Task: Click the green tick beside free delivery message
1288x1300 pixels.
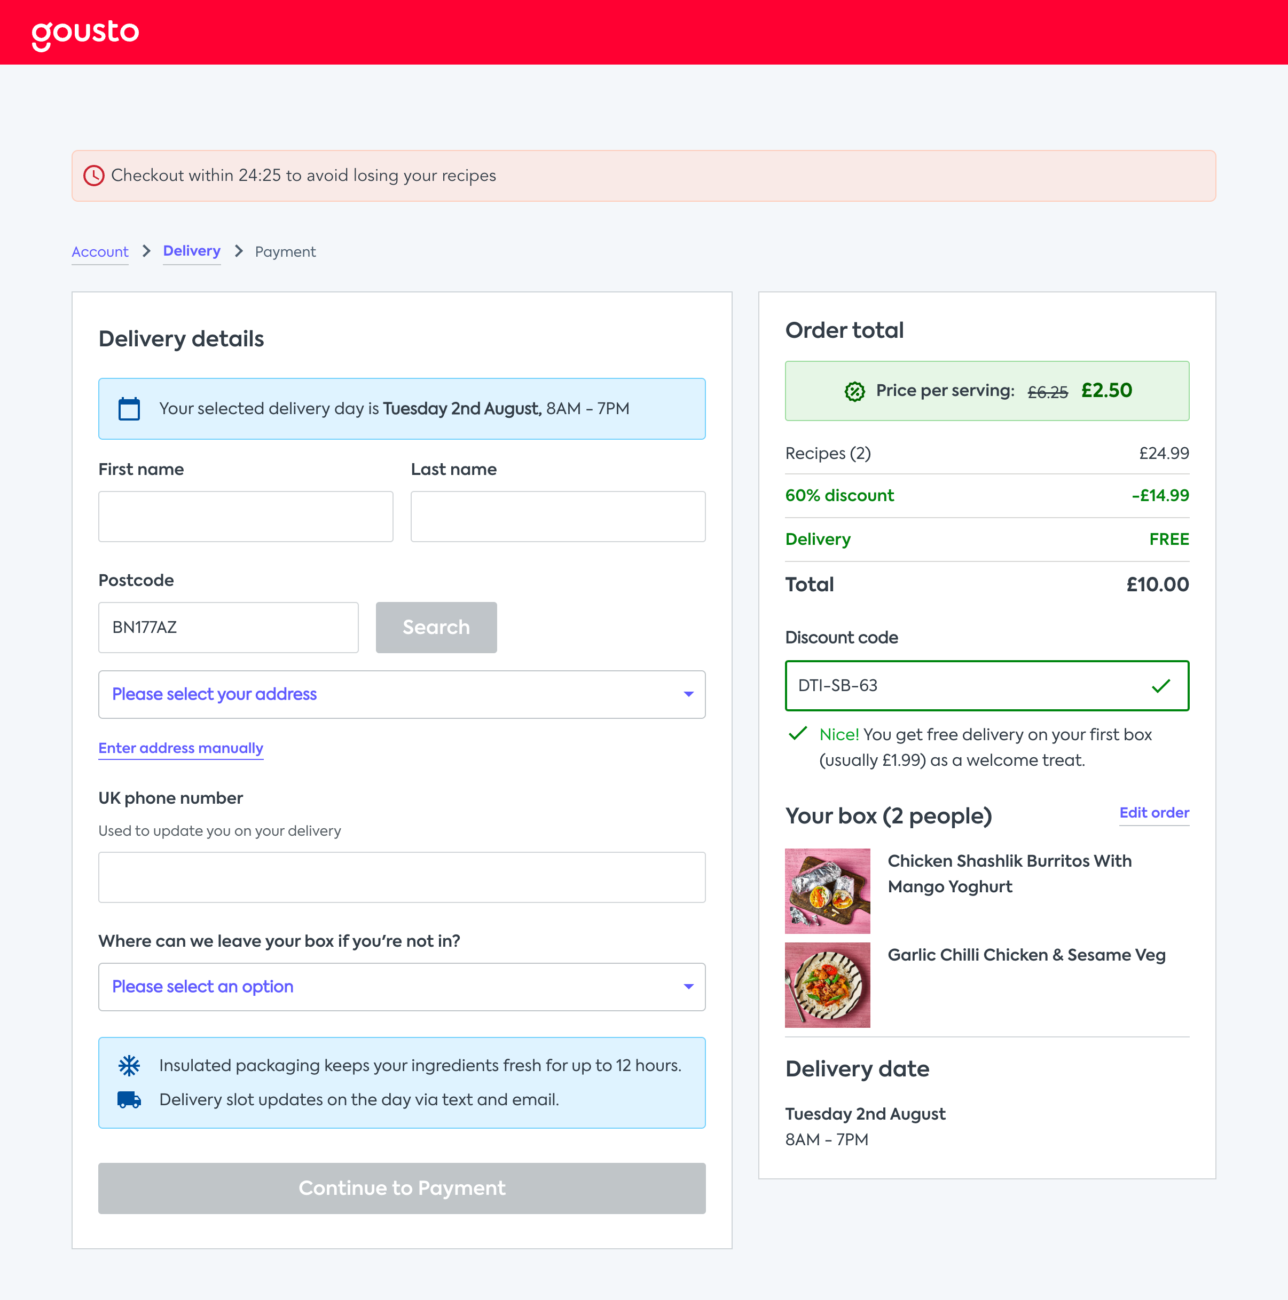Action: [798, 734]
